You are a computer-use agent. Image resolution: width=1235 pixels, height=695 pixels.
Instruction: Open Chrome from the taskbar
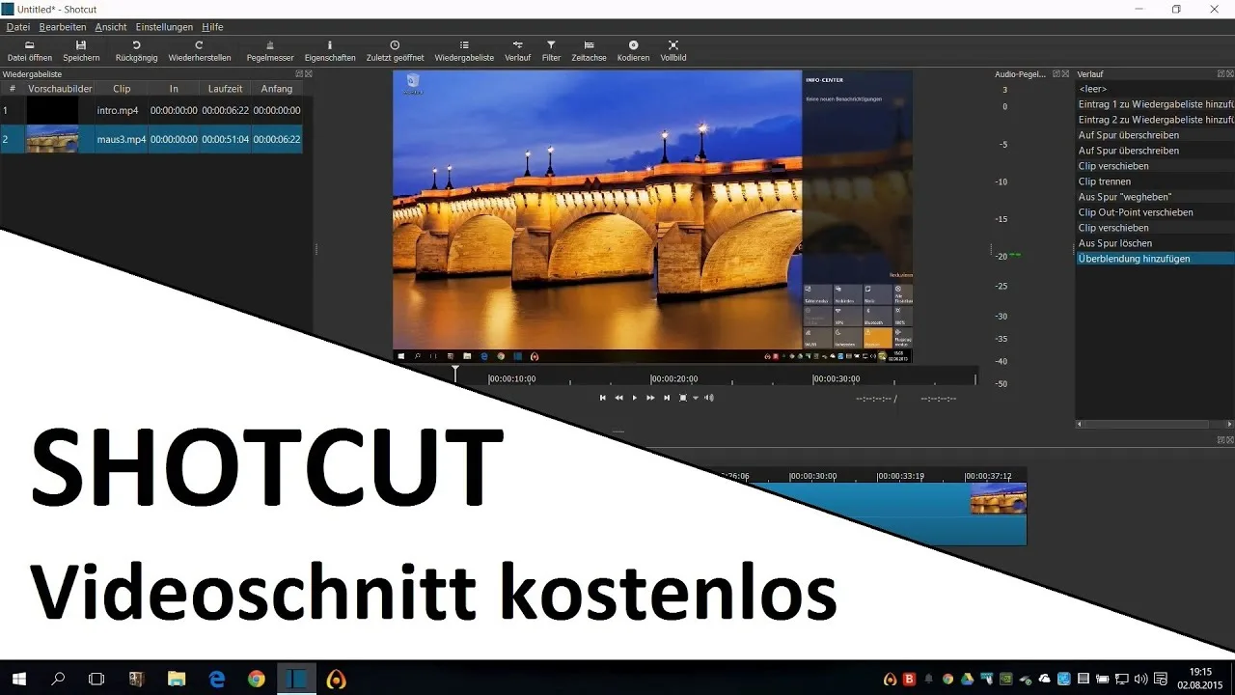click(x=256, y=679)
